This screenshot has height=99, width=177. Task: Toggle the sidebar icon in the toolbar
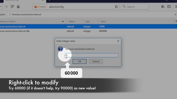[169, 7]
